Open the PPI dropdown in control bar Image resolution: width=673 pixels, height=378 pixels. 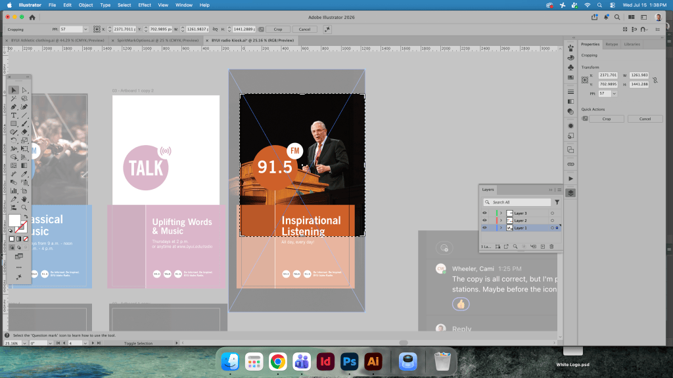point(85,29)
